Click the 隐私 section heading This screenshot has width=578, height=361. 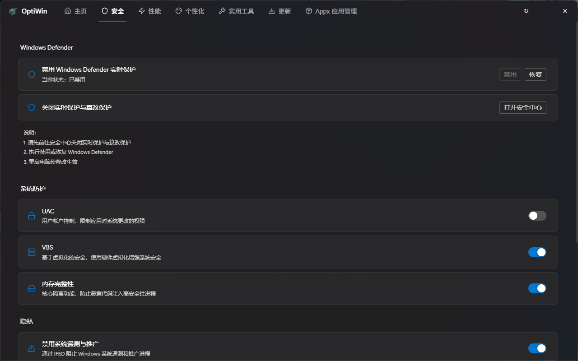coord(27,321)
